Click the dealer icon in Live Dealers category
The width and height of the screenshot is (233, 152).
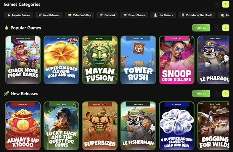[x=155, y=15]
